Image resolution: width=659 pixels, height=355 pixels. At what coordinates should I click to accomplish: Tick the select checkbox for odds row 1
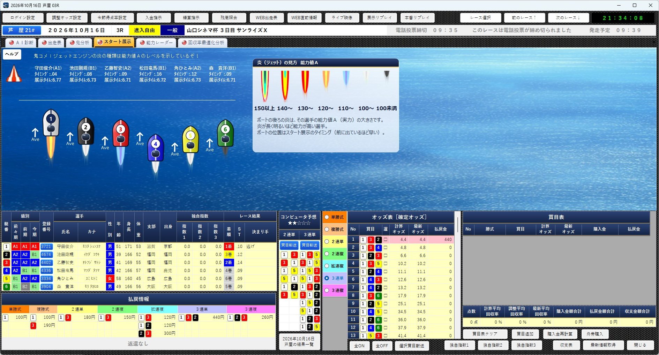point(385,240)
